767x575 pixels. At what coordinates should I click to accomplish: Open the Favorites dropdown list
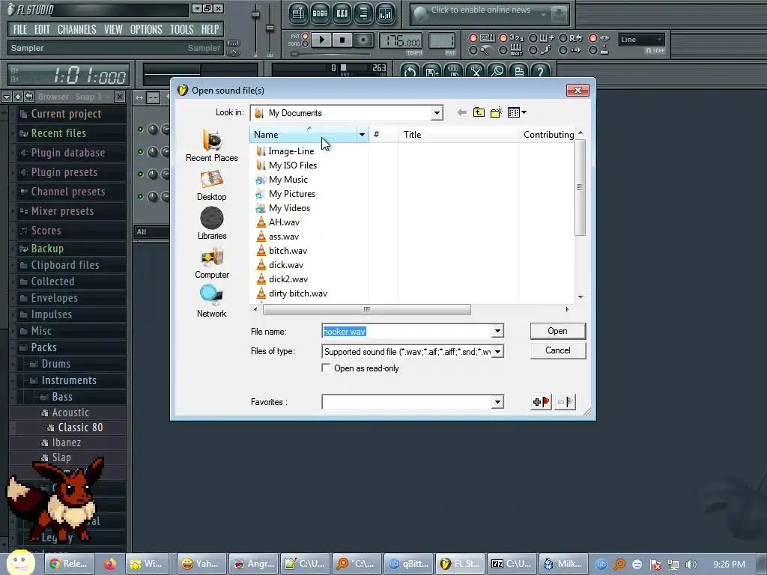(x=497, y=402)
